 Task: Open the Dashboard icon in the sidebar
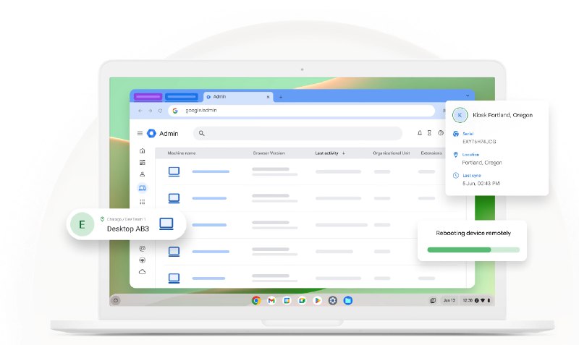tap(142, 162)
